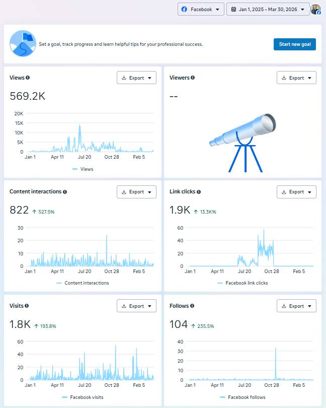
Task: Click the info icon next to Visits
Action: (27, 306)
